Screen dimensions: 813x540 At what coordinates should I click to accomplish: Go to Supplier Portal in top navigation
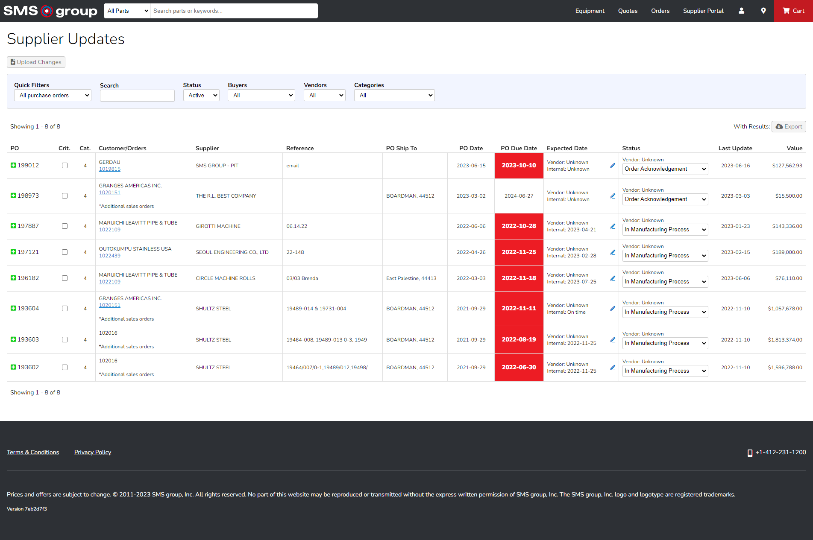[703, 11]
